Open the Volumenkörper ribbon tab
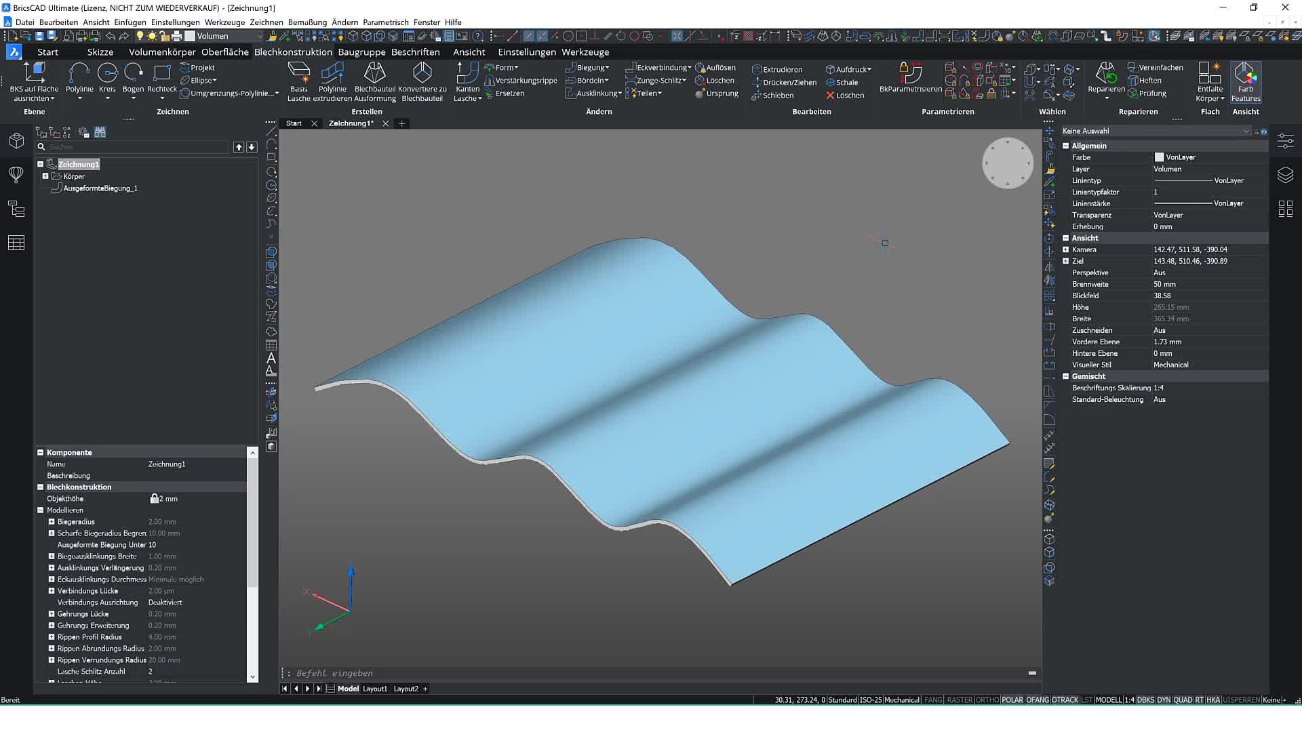This screenshot has width=1302, height=732. point(162,52)
